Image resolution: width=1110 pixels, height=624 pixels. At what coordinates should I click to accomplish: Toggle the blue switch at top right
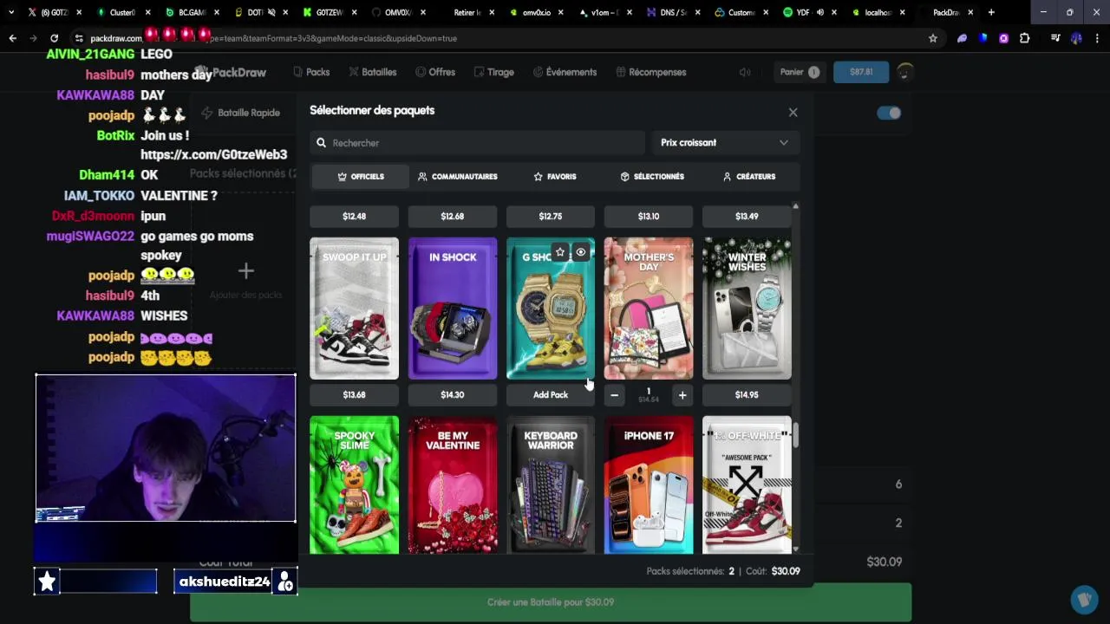point(889,113)
